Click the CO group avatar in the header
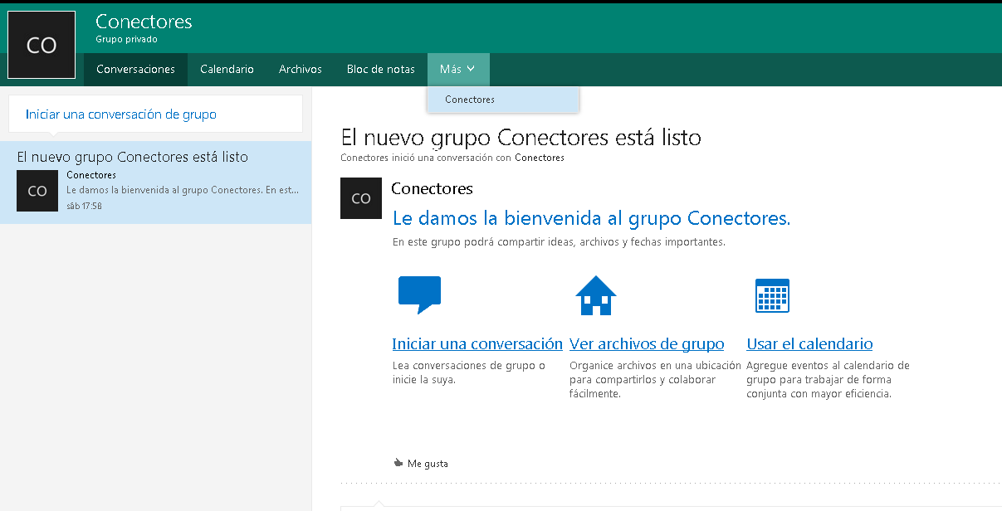 [42, 45]
